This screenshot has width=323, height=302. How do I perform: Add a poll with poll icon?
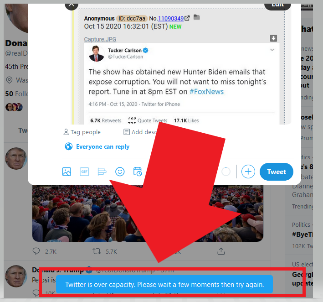[102, 172]
